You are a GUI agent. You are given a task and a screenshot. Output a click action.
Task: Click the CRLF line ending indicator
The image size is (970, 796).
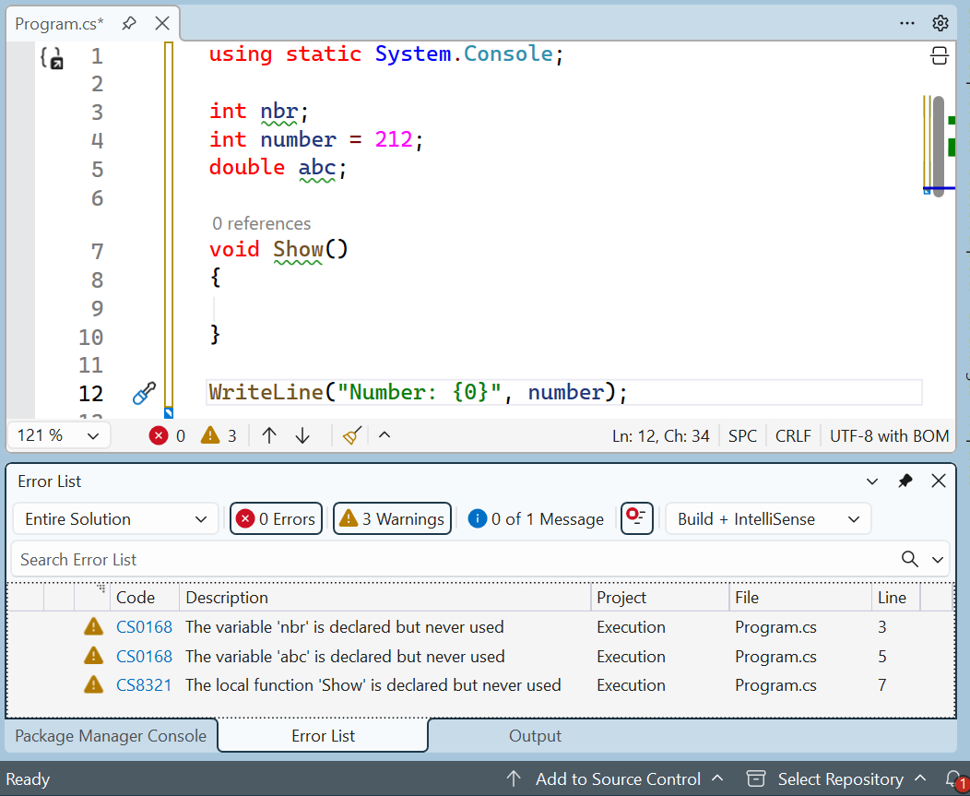pos(793,436)
